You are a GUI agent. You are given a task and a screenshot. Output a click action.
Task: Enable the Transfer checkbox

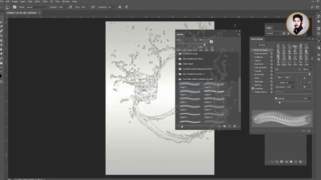253,71
